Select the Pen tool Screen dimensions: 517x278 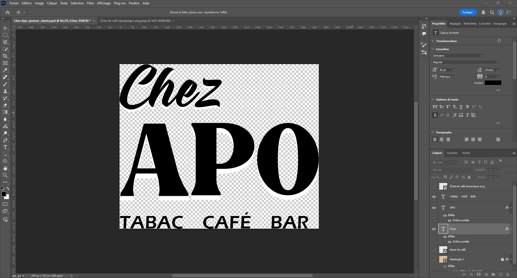point(5,140)
